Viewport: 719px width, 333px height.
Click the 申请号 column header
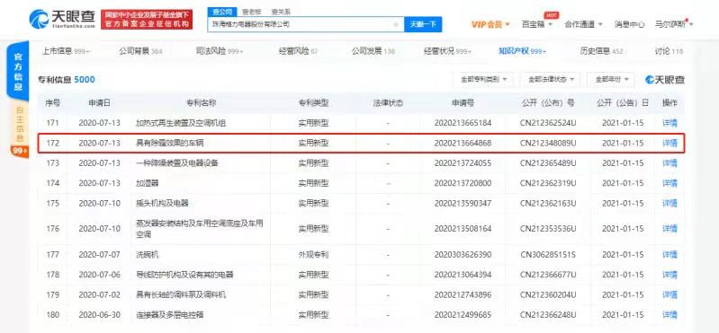[x=463, y=103]
